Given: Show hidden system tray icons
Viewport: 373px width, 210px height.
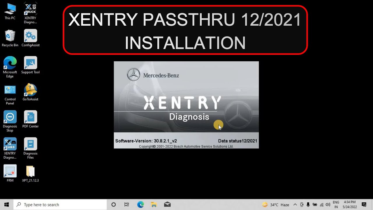Looking at the screenshot, I should tap(295, 205).
